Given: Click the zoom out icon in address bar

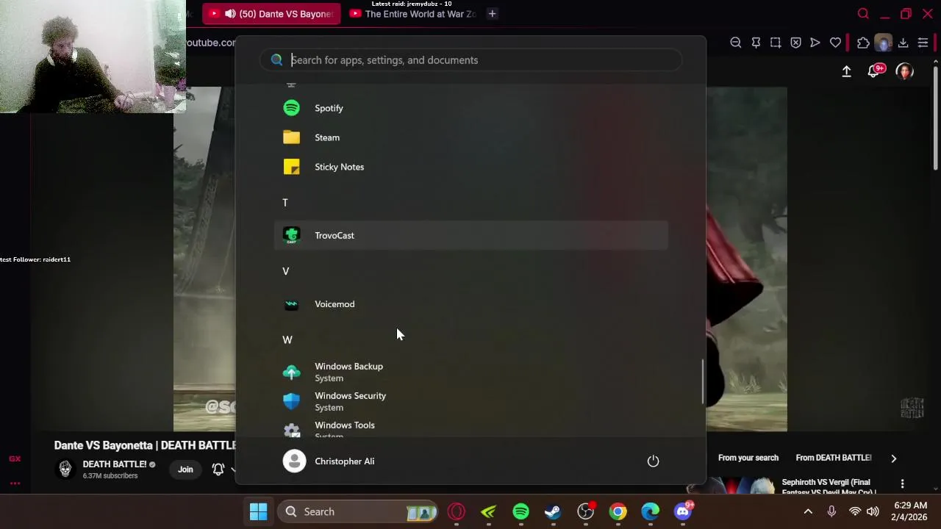Looking at the screenshot, I should click(x=735, y=43).
